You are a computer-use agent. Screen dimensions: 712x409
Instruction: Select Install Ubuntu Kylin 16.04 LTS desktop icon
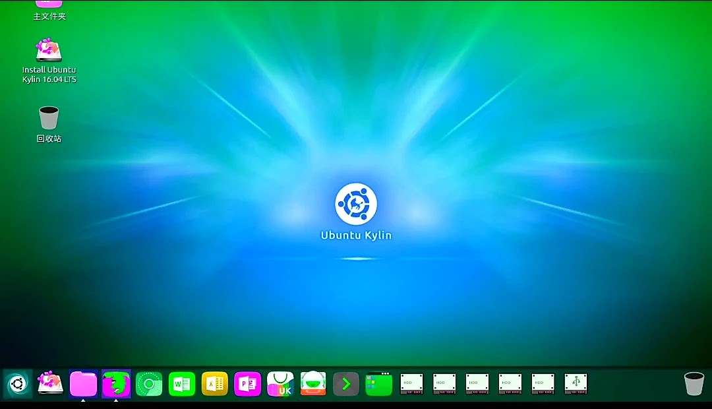coord(49,61)
